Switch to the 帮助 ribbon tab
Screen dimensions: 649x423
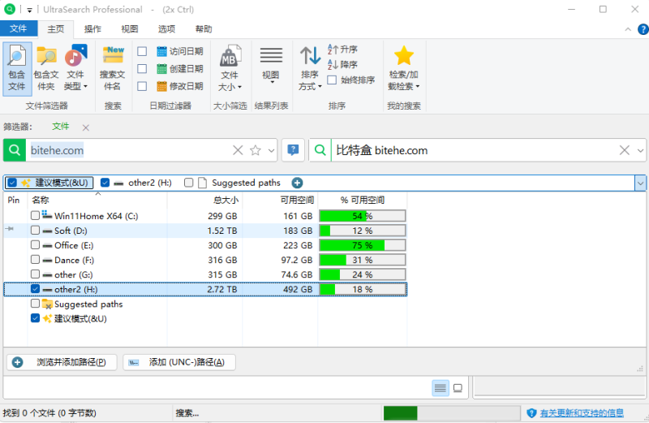click(204, 29)
